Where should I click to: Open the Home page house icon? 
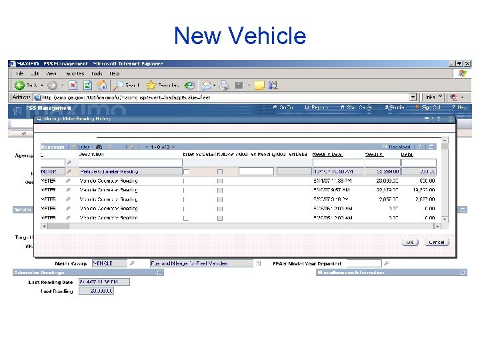tap(102, 85)
